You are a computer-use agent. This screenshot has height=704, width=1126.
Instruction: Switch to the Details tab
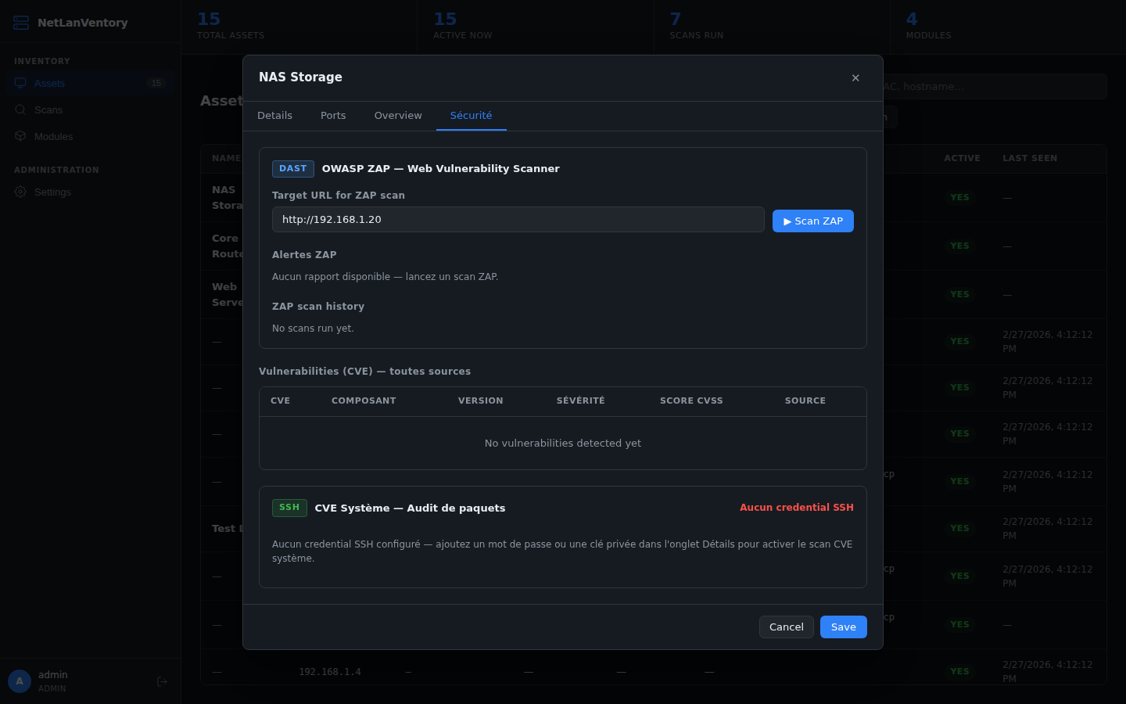274,116
